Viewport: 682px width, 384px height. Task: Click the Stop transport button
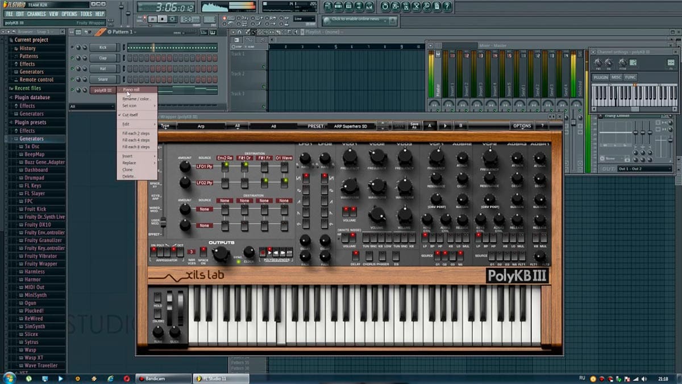click(x=163, y=19)
